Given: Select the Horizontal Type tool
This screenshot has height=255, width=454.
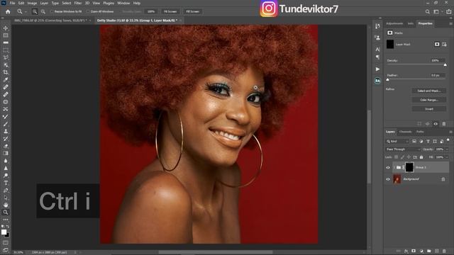Looking at the screenshot, I should (6, 183).
